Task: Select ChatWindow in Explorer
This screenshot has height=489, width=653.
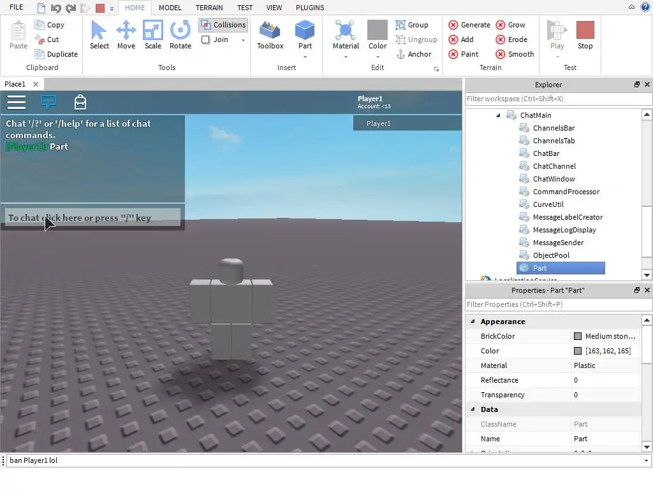Action: click(x=547, y=179)
